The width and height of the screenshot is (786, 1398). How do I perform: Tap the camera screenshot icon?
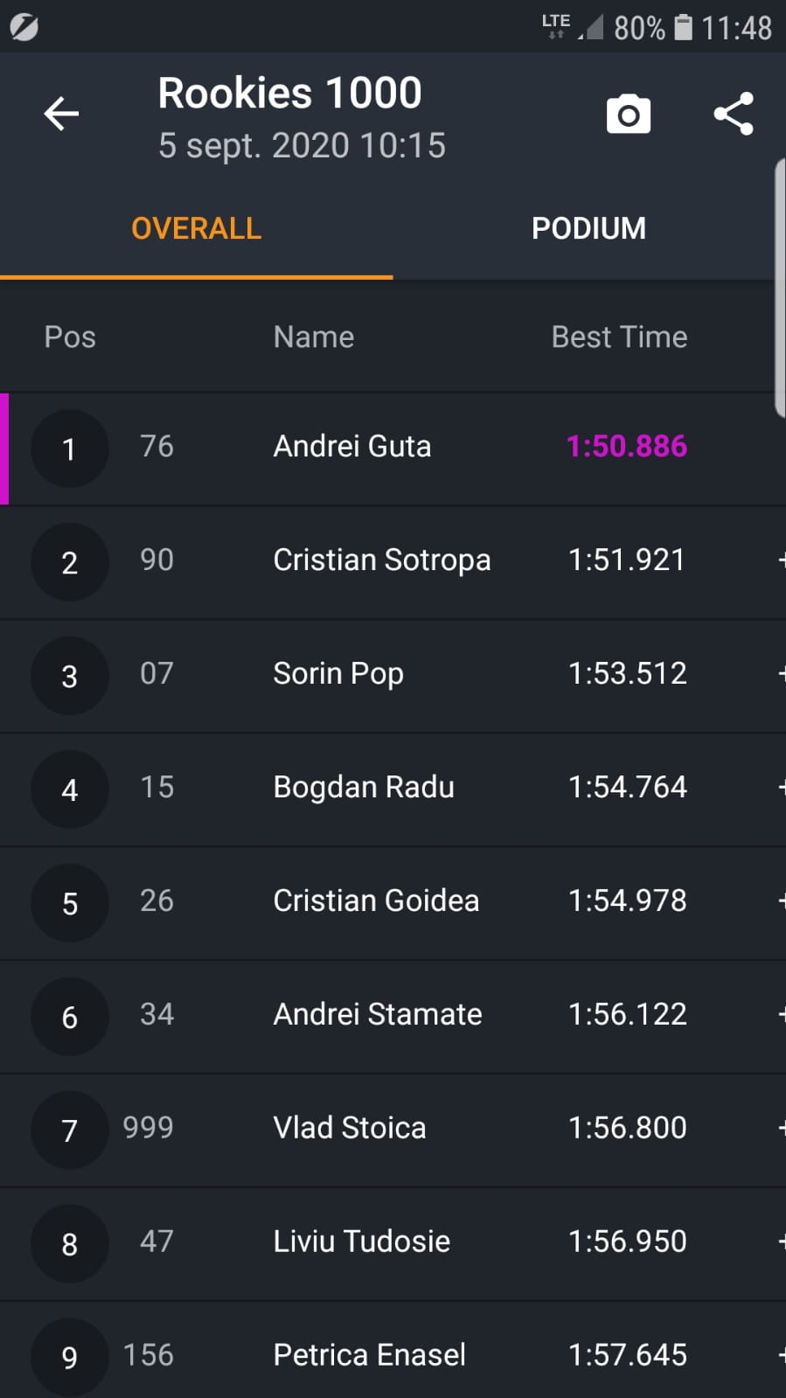(629, 115)
